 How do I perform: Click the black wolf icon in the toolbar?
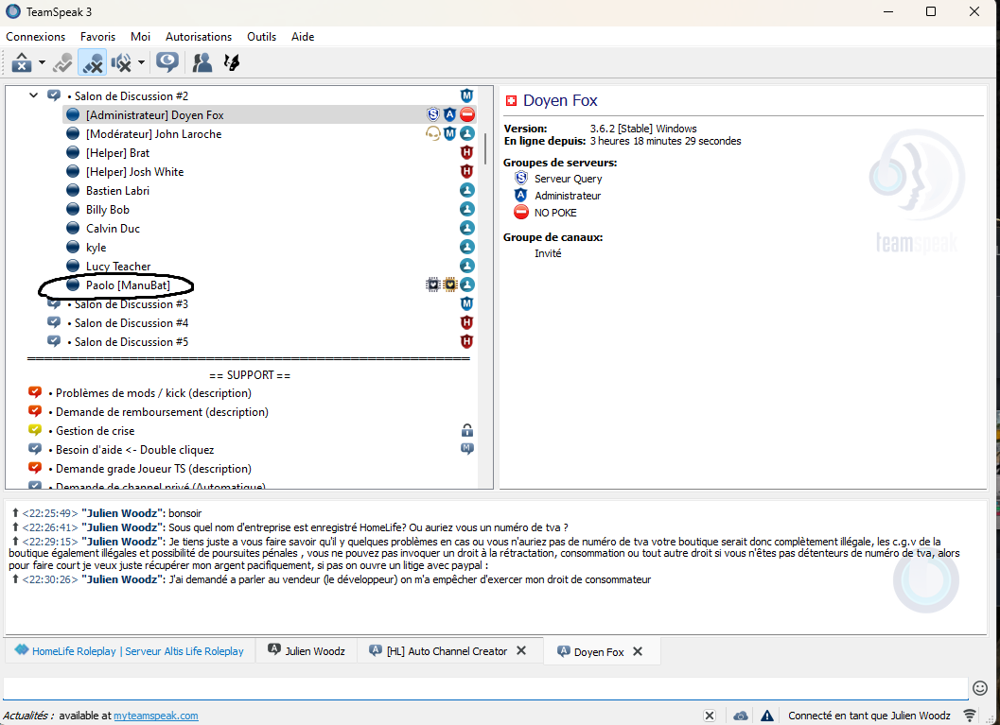pyautogui.click(x=231, y=63)
